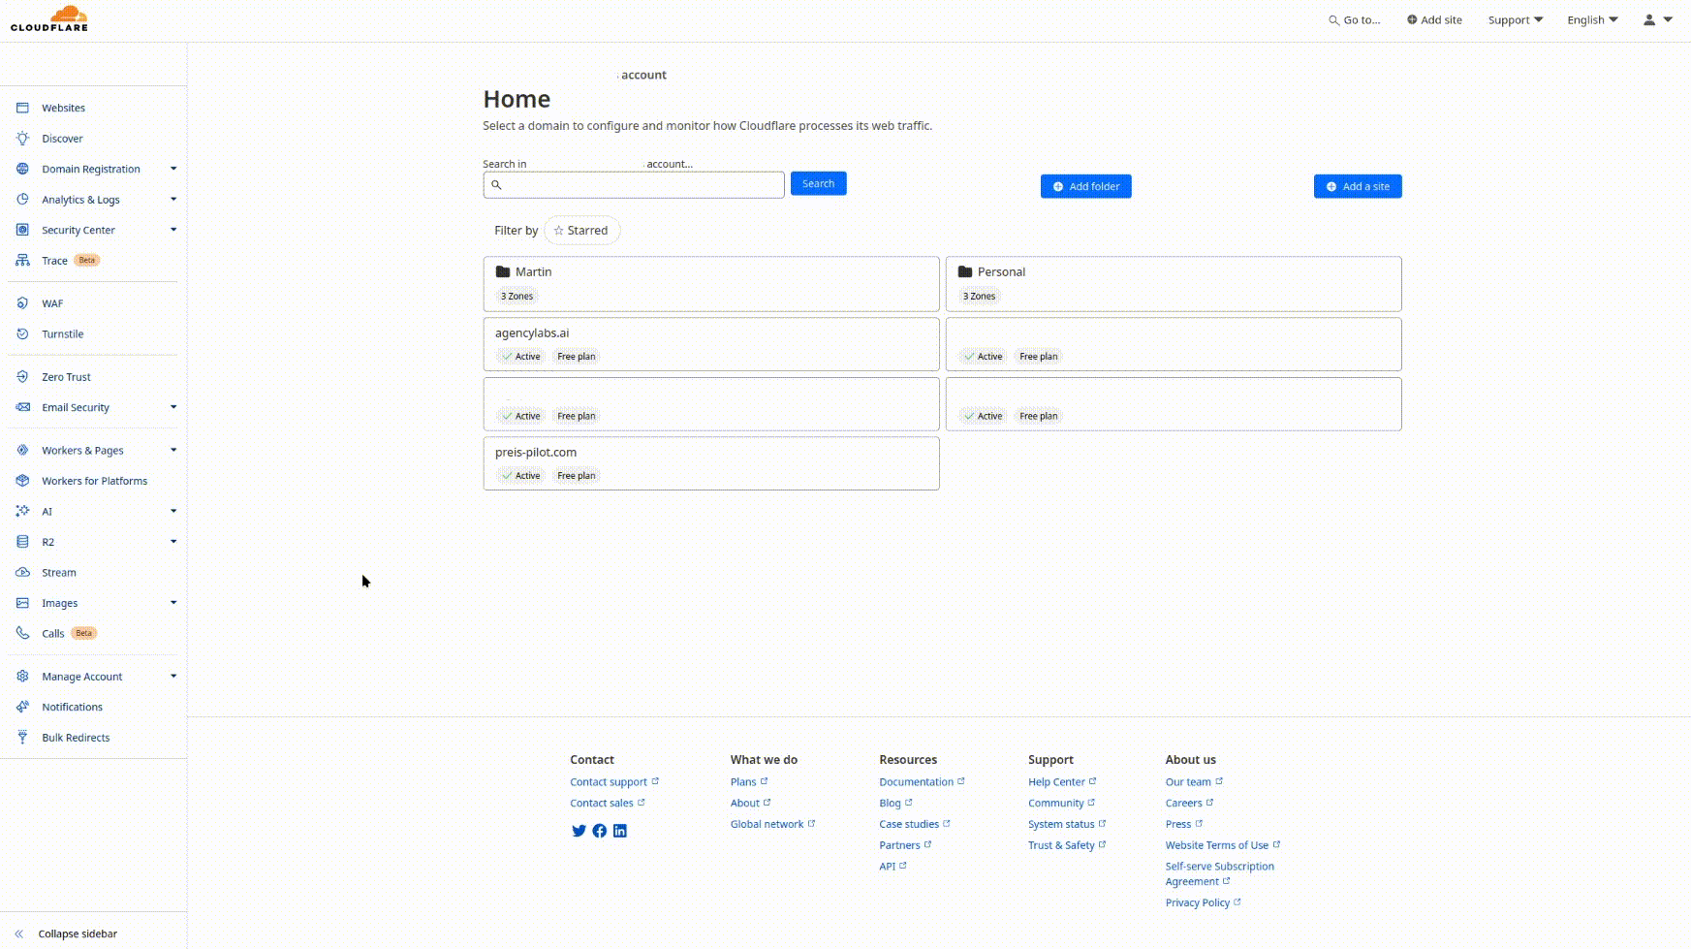The height and width of the screenshot is (949, 1691).
Task: Select Turnstile from the sidebar
Action: (x=63, y=333)
